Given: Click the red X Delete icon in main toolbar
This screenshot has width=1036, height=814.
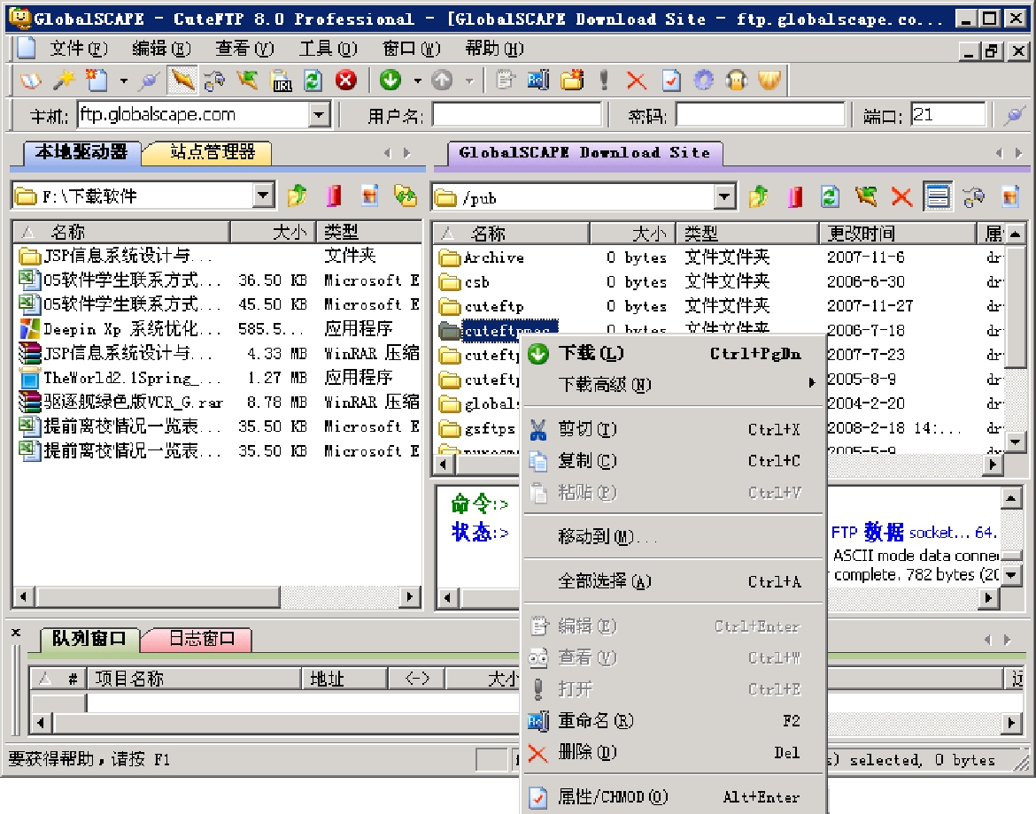Looking at the screenshot, I should point(637,81).
